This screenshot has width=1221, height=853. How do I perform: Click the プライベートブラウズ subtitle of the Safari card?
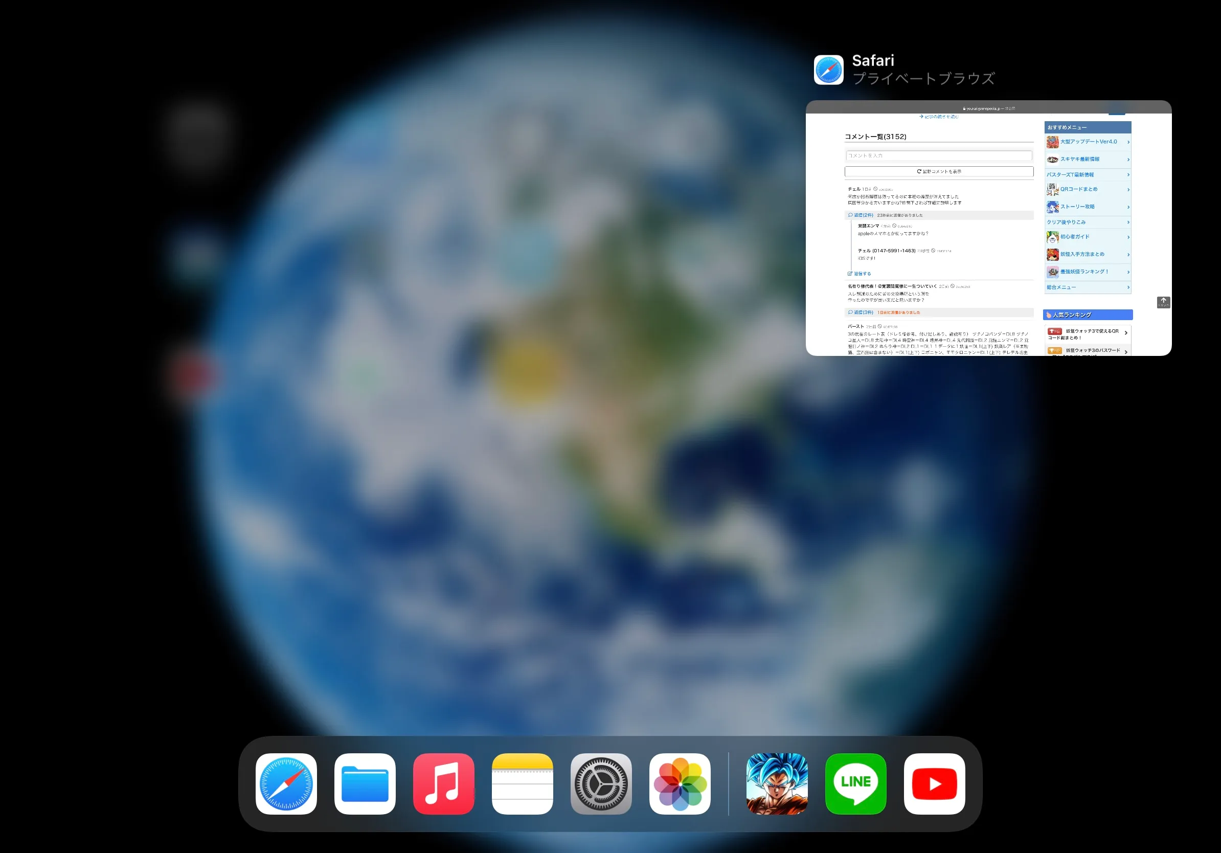click(923, 79)
